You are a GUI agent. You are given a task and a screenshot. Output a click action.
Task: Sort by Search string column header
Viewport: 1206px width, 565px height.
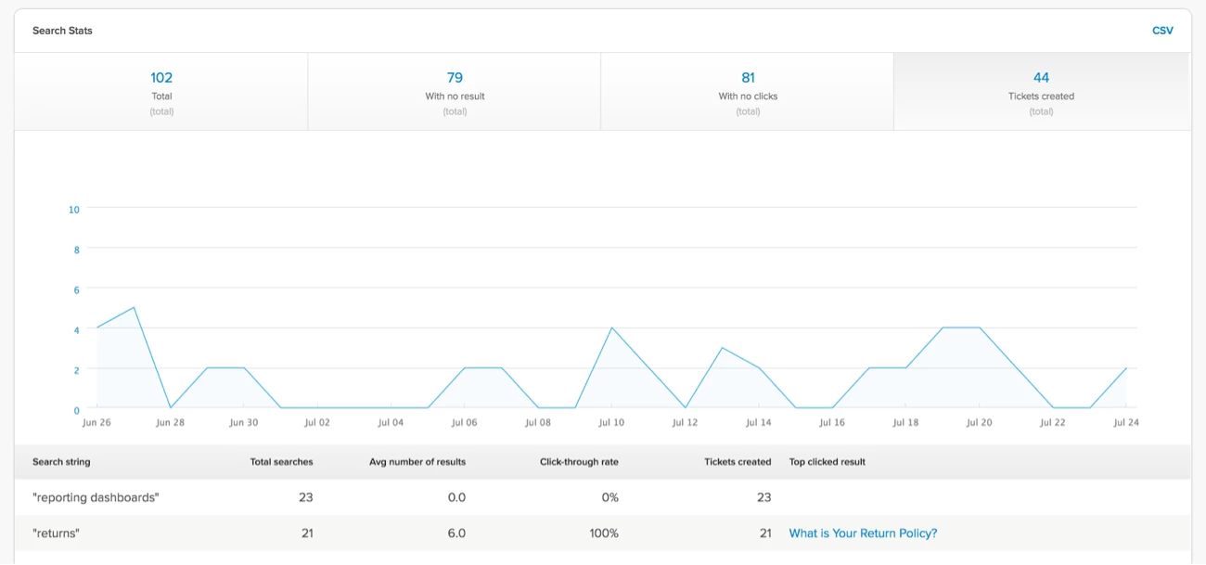(61, 462)
